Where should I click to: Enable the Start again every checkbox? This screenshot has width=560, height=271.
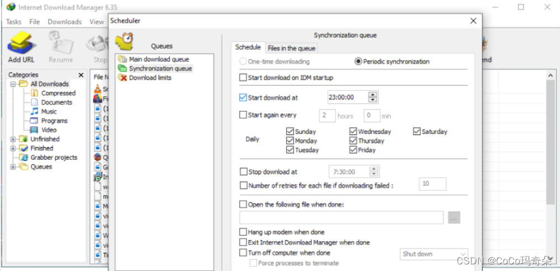(x=243, y=115)
